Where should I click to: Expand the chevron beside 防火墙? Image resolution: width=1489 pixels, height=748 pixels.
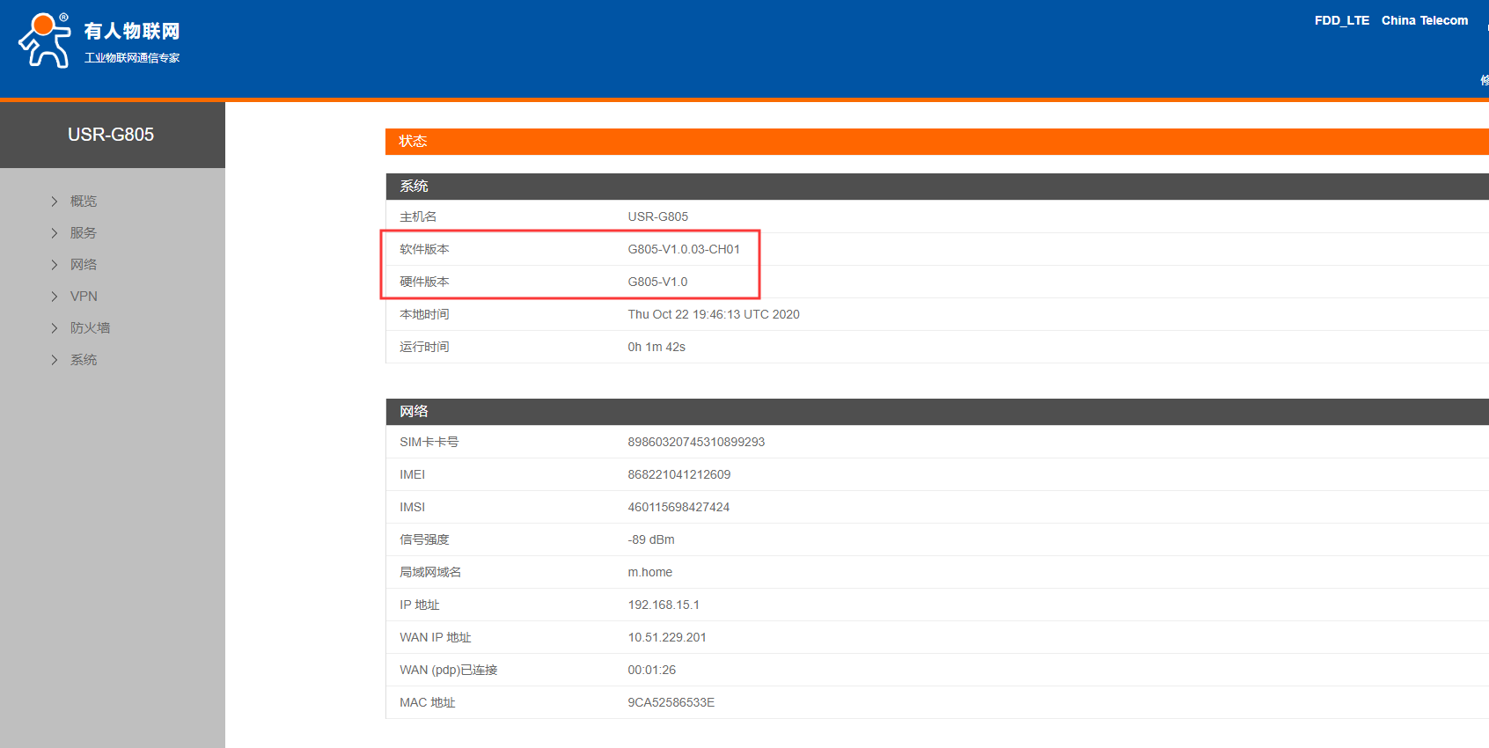pyautogui.click(x=55, y=328)
